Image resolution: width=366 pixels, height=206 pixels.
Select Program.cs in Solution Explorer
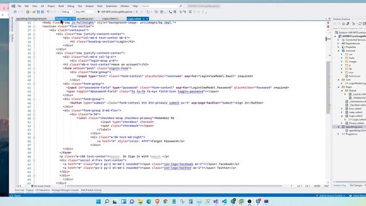(x=352, y=134)
